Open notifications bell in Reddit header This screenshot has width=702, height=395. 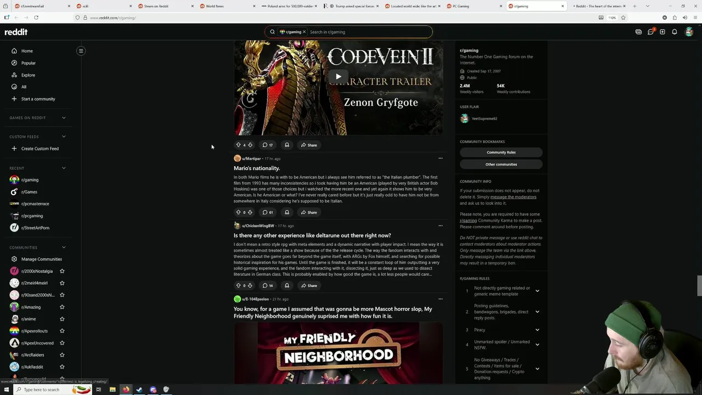(675, 32)
